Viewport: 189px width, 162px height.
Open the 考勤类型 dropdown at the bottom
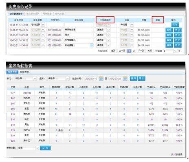[x=37, y=148]
